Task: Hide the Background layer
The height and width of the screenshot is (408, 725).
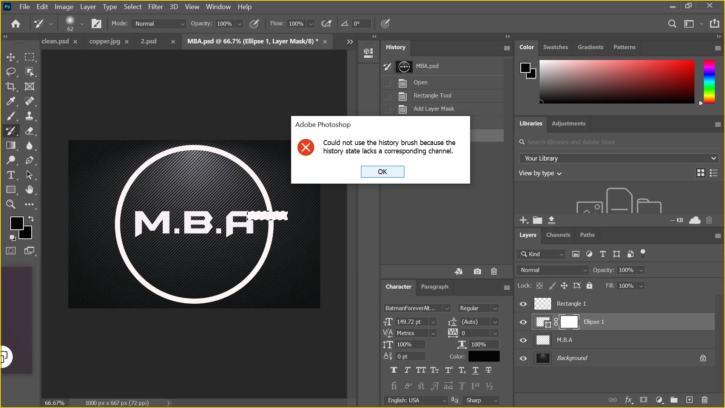Action: coord(523,358)
